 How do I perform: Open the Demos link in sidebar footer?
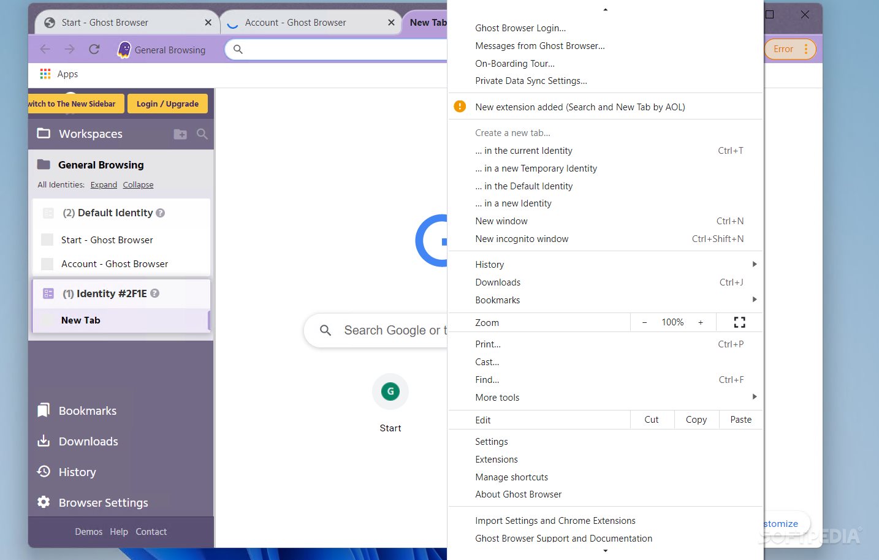[89, 532]
